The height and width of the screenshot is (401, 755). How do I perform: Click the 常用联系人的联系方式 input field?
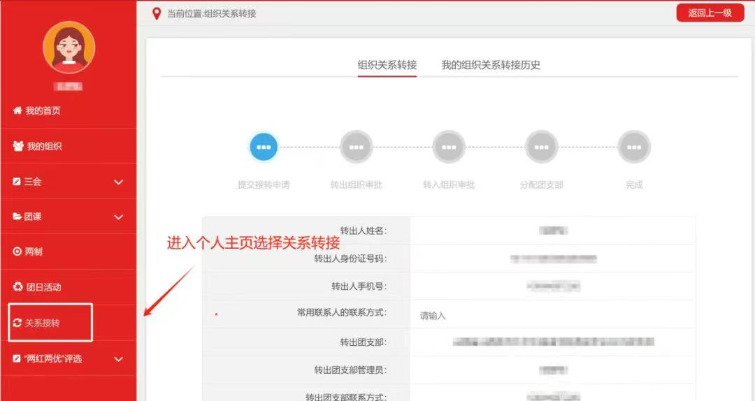coord(552,316)
